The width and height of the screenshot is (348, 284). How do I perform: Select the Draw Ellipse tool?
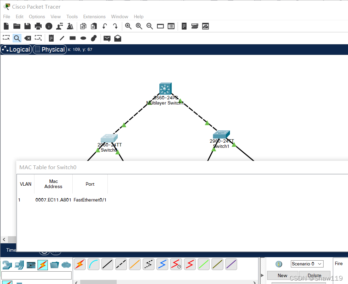83,38
